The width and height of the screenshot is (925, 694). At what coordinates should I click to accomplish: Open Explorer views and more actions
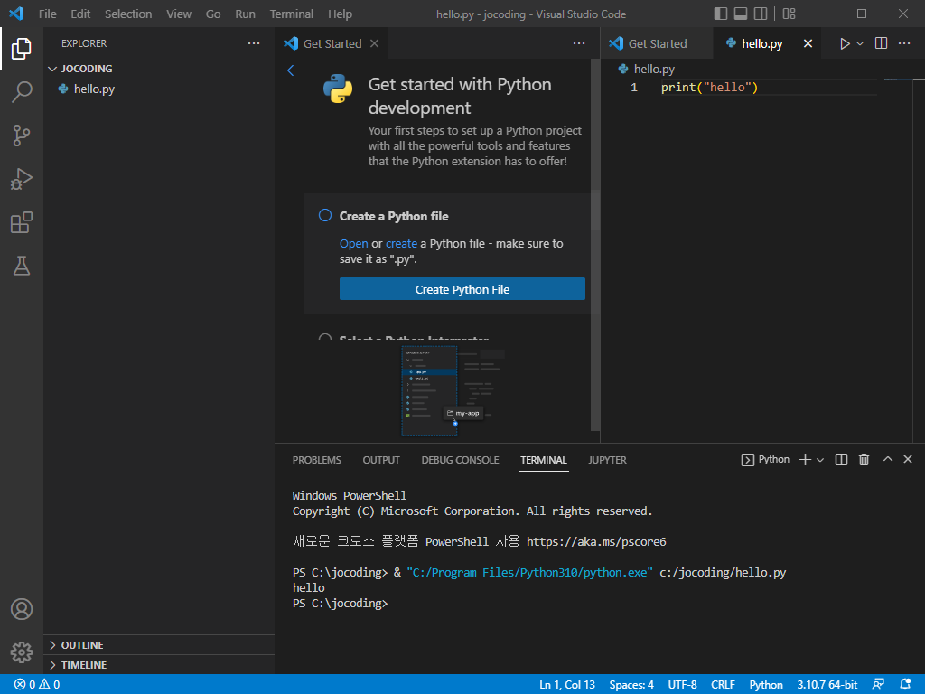[x=254, y=43]
